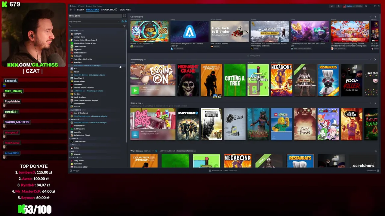The width and height of the screenshot is (385, 216).
Task: Toggle ready-to-play filter beside Wszystkie gry
Action: point(156,151)
